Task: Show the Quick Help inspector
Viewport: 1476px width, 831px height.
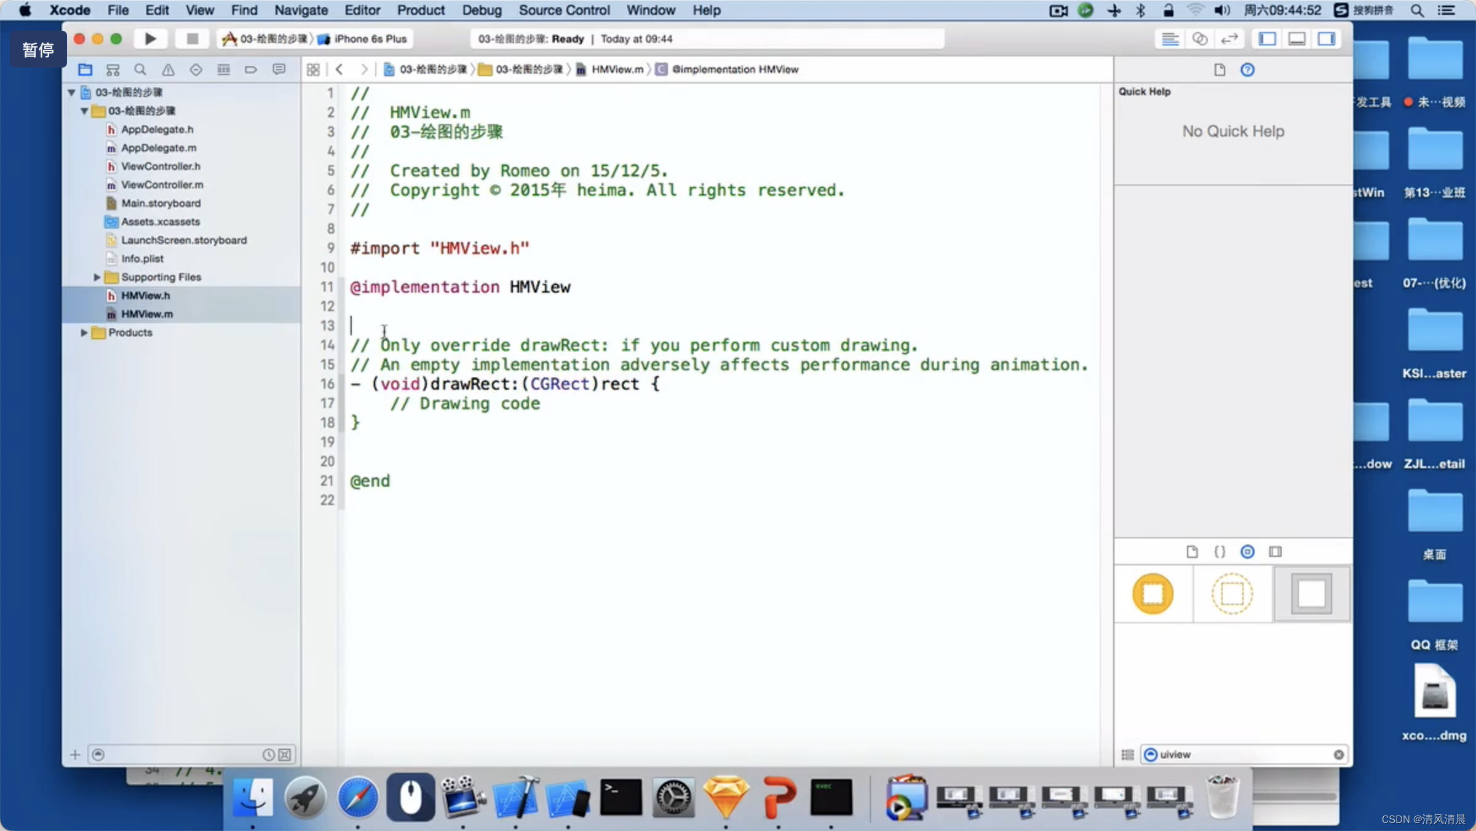Action: (x=1247, y=69)
